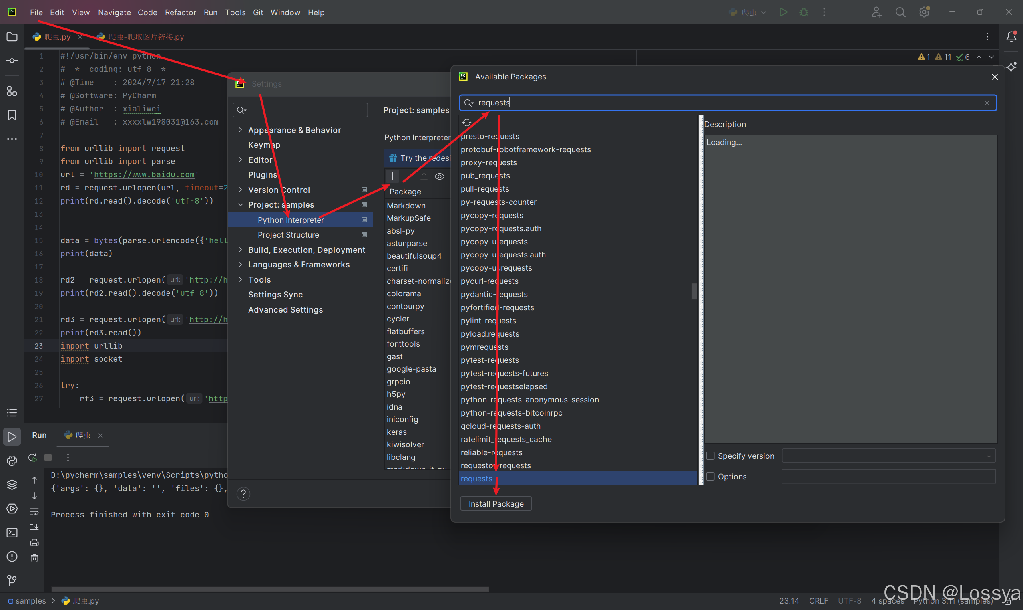Open the Git tool window icon
The width and height of the screenshot is (1023, 610).
coord(12,580)
